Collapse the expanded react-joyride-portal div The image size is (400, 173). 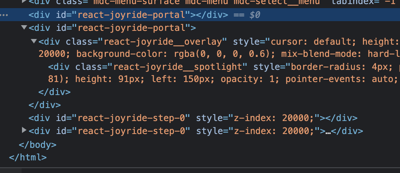[24, 27]
